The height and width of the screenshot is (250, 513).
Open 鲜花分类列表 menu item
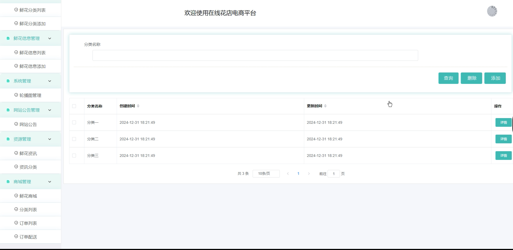30,10
